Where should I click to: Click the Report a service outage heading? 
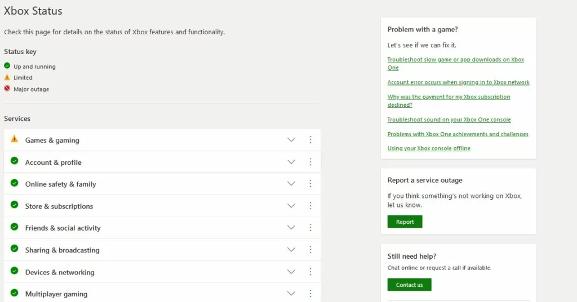click(425, 180)
